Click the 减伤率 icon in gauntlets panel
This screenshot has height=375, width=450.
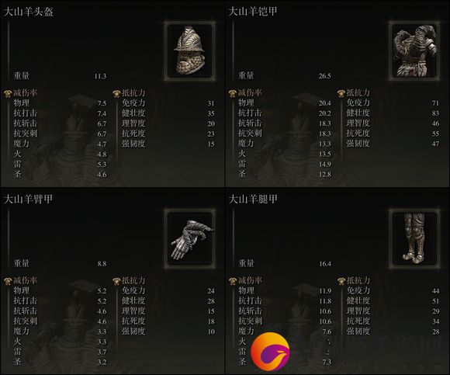click(x=8, y=281)
